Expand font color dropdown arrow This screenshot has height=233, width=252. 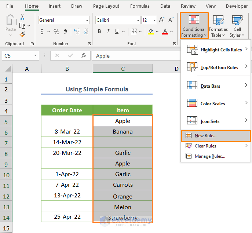point(171,32)
